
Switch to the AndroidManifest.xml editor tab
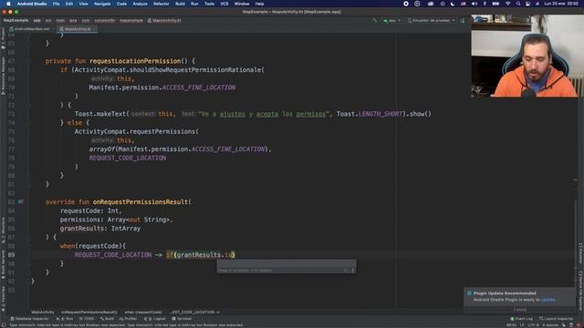[30, 28]
